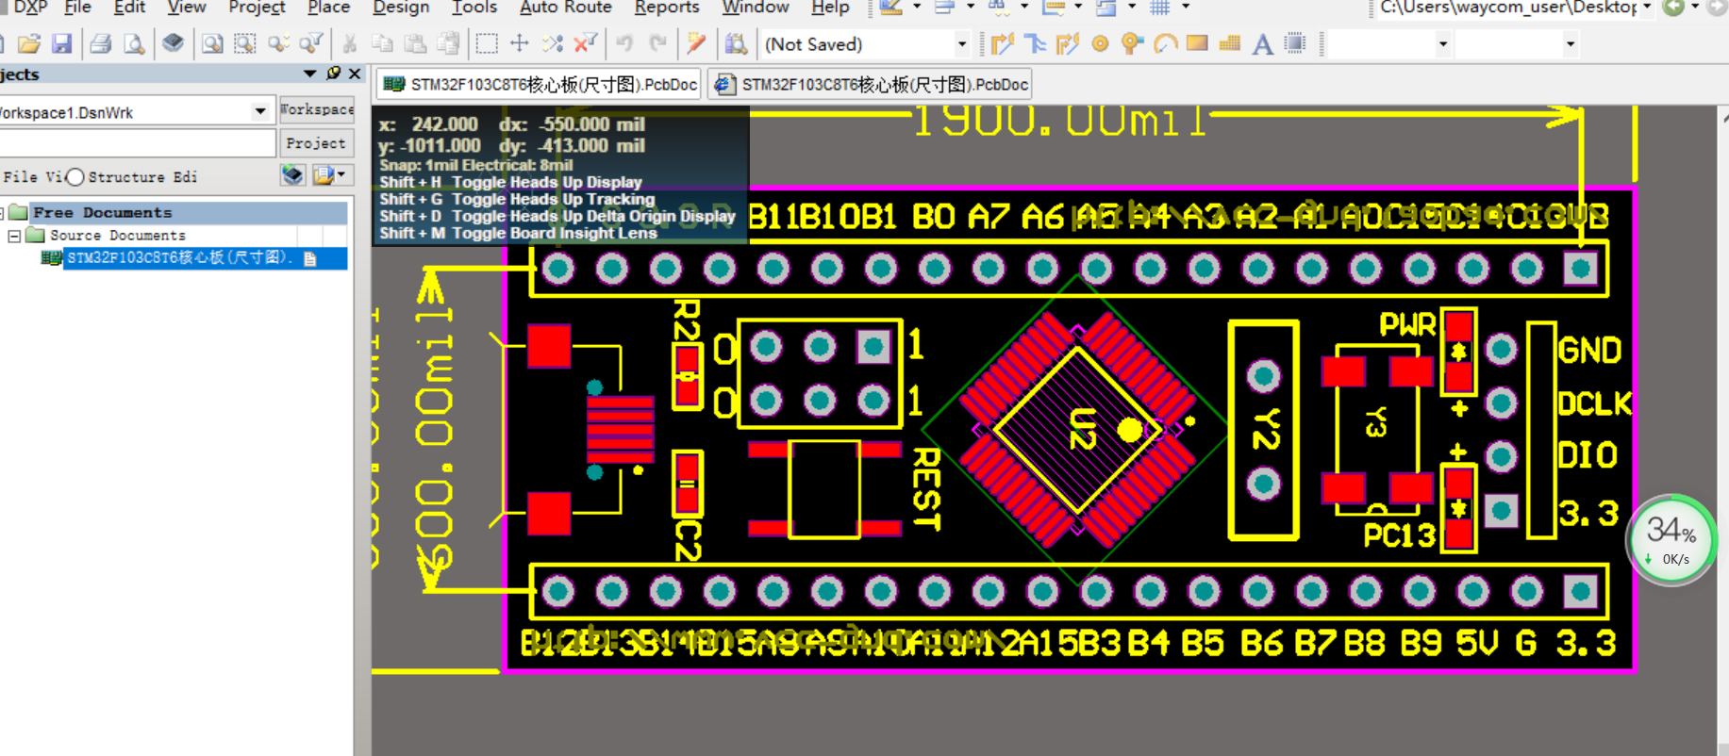Viewport: 1729px width, 756px height.
Task: Browse component libraries binoculars icon
Action: coord(736,44)
